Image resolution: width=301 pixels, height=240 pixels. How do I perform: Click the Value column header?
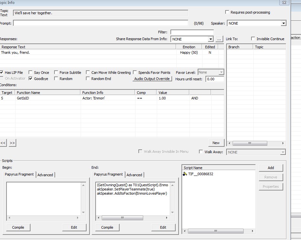pos(173,93)
